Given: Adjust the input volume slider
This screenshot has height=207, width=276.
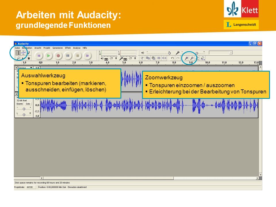Looking at the screenshot, I should pos(193,53).
